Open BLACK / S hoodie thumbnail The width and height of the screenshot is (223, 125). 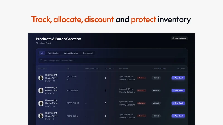pyautogui.click(x=41, y=91)
